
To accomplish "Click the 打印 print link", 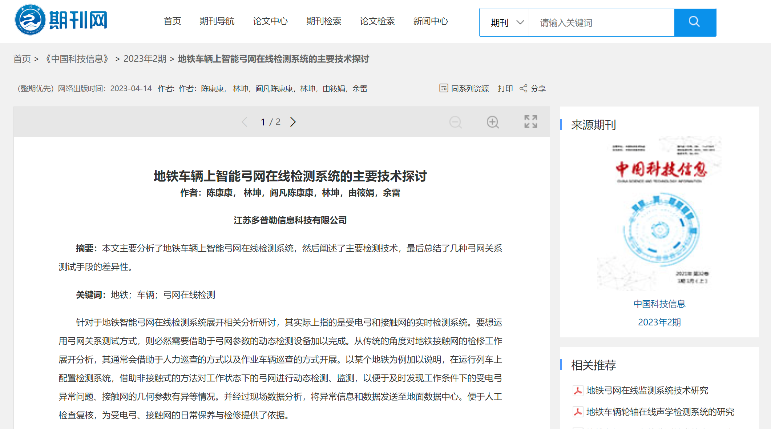I will (x=505, y=88).
